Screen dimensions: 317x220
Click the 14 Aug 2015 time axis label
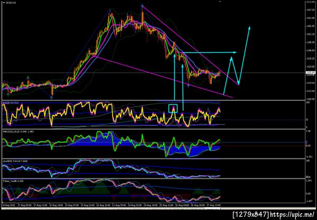point(7,205)
